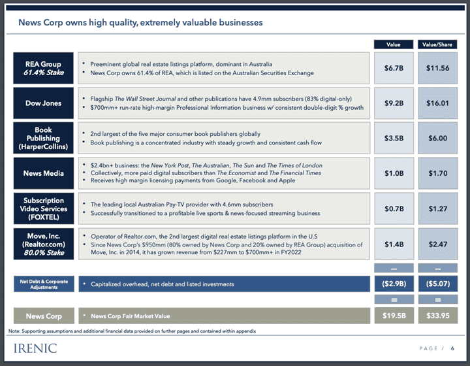Select the REA Group 61.4% Stake box
This screenshot has height=366, width=470.
43,68
